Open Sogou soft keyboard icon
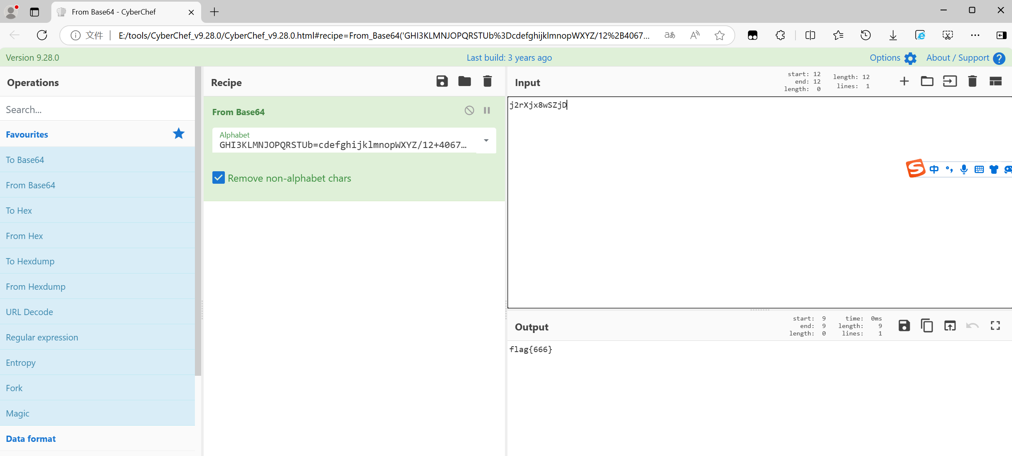The width and height of the screenshot is (1012, 456). point(979,169)
